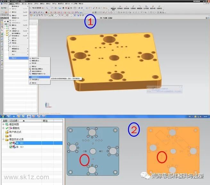Choose 对象显示 Ctrl+J in Edit menu
This screenshot has height=185, width=210.
tap(19, 31)
